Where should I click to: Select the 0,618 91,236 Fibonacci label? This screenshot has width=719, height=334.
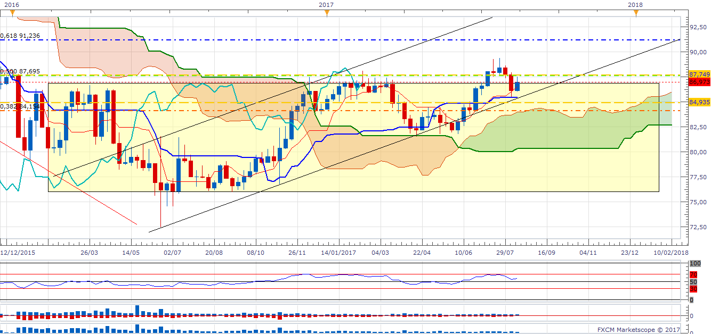20,36
